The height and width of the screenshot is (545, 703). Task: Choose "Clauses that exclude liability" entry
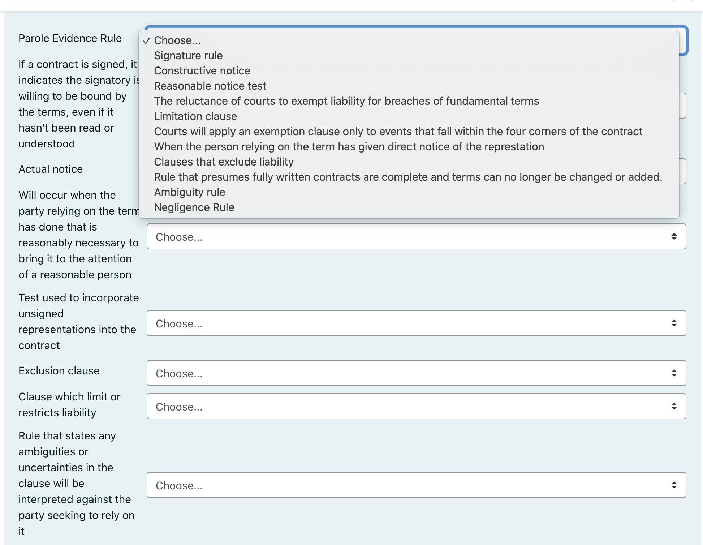click(x=224, y=162)
